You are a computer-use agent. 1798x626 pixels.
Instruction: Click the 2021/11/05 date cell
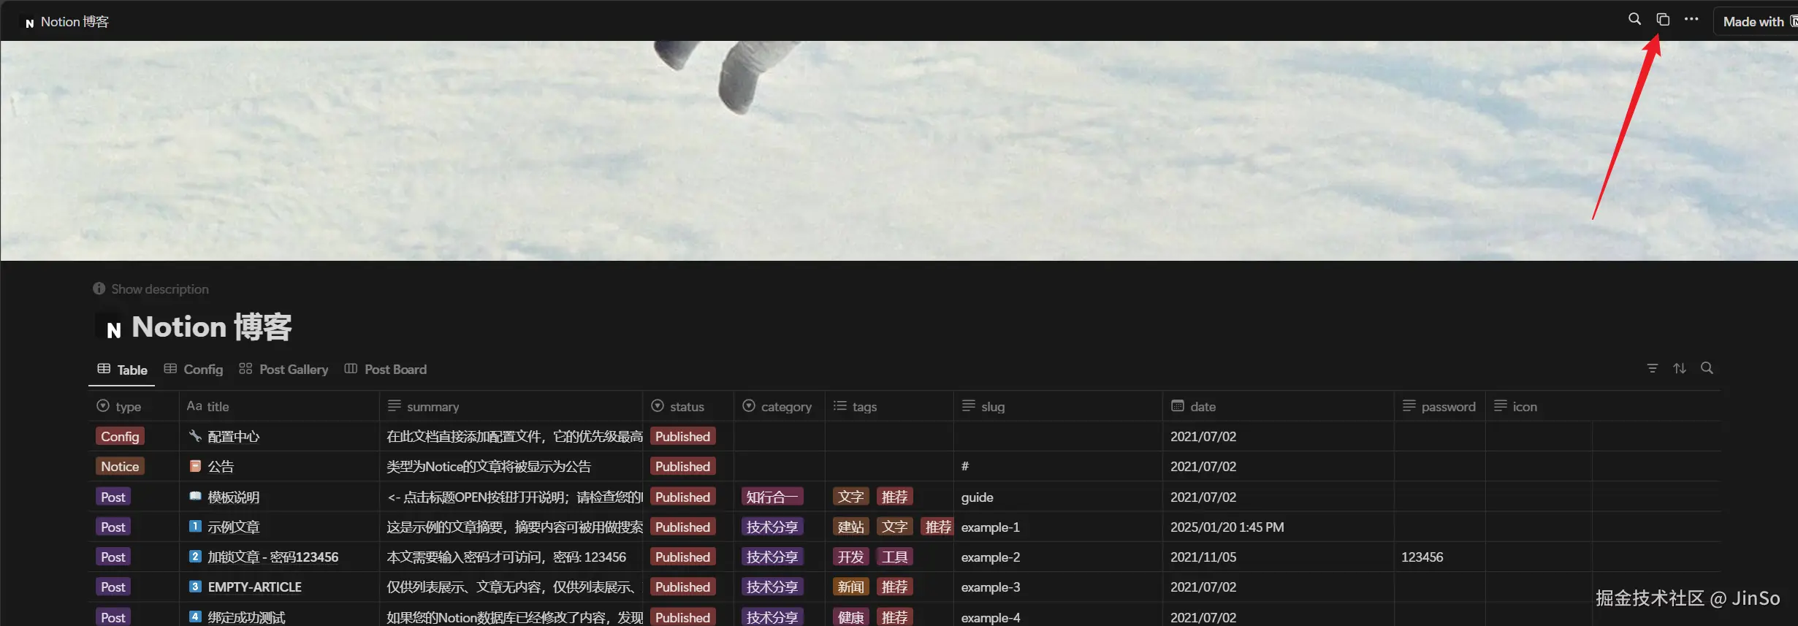1279,557
